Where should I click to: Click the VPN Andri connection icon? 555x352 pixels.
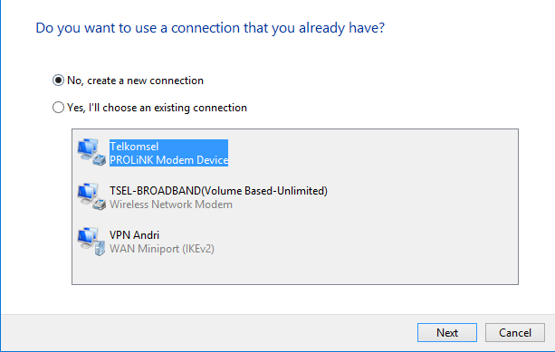(91, 242)
